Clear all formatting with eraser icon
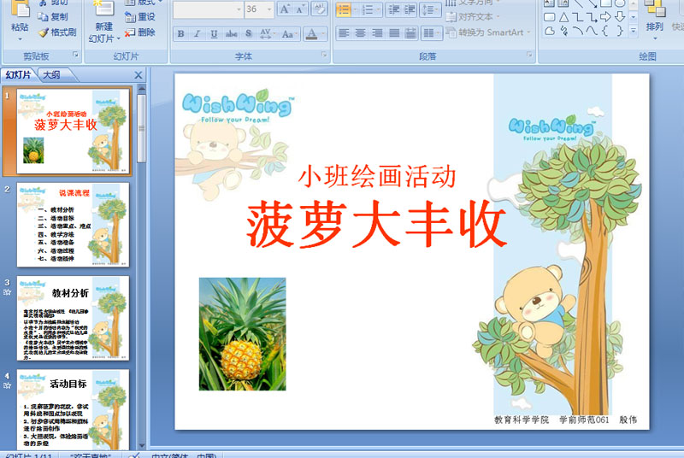Image resolution: width=684 pixels, height=458 pixels. [x=319, y=9]
